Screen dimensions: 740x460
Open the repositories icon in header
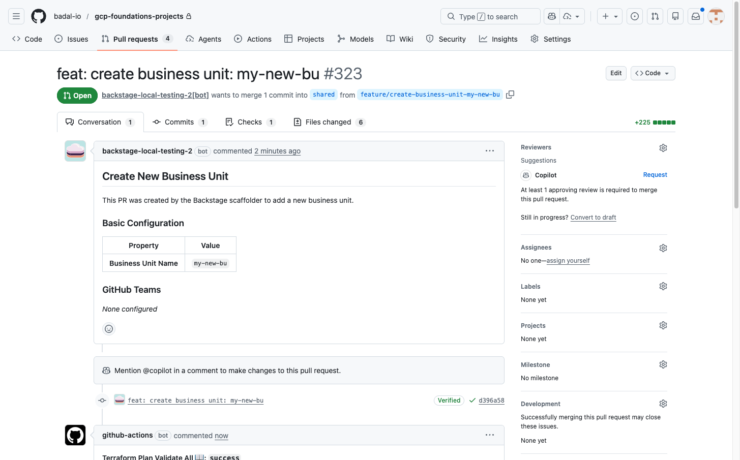675,16
